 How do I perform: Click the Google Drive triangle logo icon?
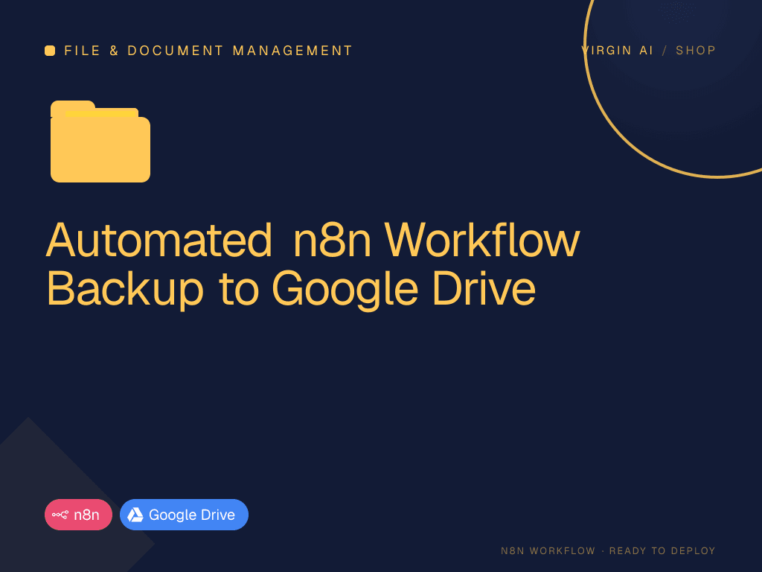[135, 515]
